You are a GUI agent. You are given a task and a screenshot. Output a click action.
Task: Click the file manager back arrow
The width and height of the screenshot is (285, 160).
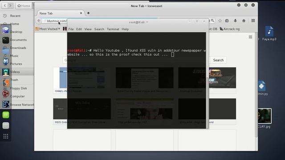[x=5, y=6]
